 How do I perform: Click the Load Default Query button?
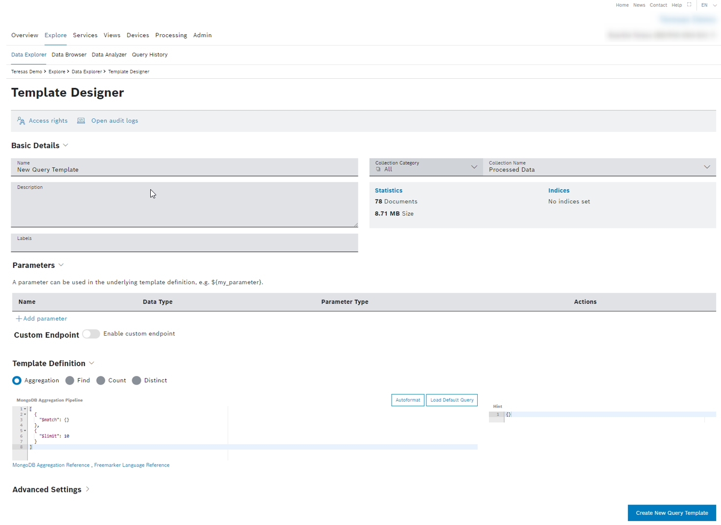point(451,400)
